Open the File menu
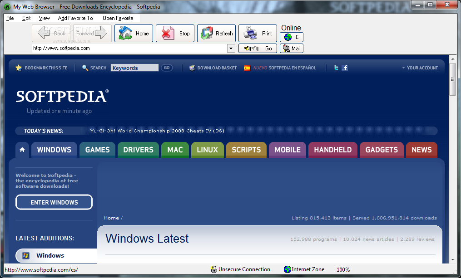This screenshot has height=278, width=461. (10, 18)
